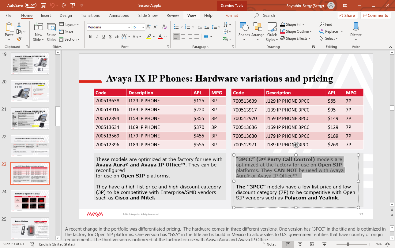Decrease font size with the A-down icon

tap(156, 27)
